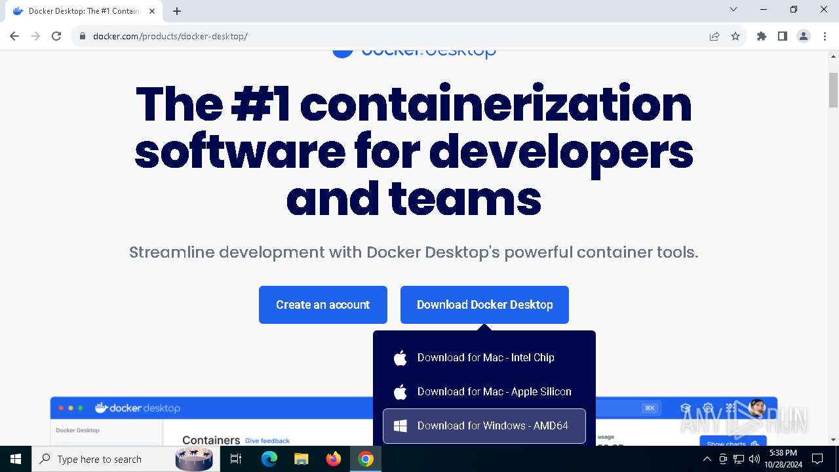Reload the Docker Desktop page
839x472 pixels.
(56, 36)
